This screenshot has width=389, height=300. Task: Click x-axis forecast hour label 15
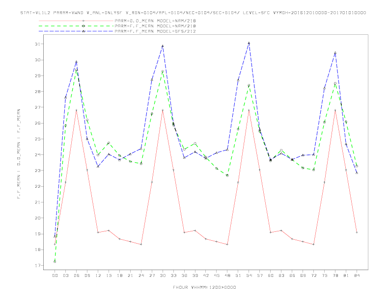coord(109,275)
